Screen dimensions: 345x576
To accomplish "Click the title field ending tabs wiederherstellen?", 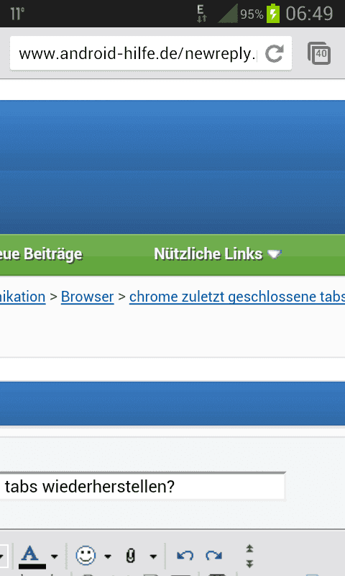I will (x=142, y=487).
